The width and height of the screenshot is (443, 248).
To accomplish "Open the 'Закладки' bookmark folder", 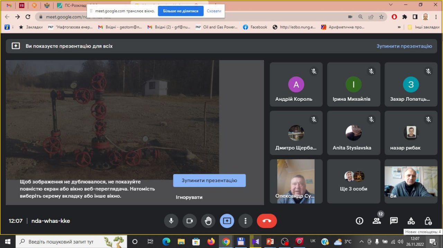I will click(x=30, y=27).
